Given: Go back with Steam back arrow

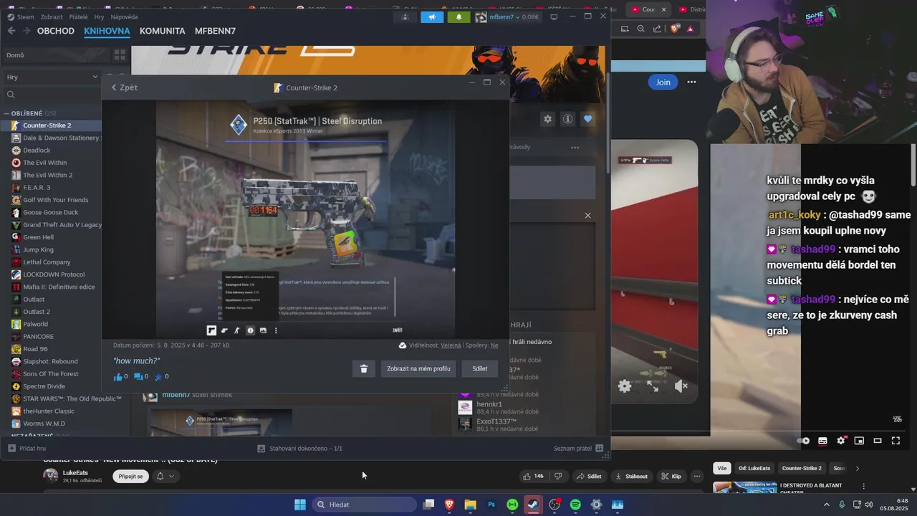Looking at the screenshot, I should click(11, 31).
